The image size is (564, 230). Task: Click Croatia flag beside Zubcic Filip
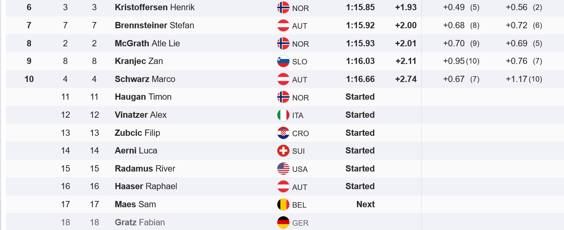[283, 133]
